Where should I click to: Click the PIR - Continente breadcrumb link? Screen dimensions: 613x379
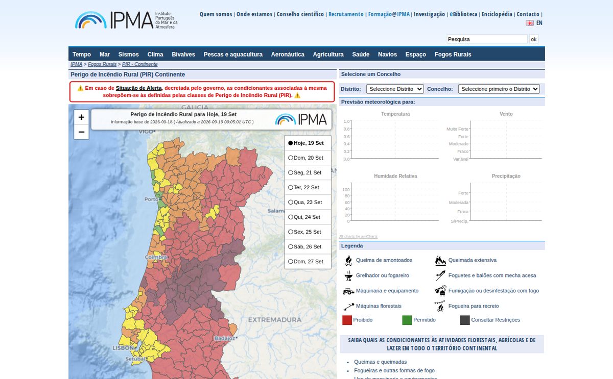[139, 64]
